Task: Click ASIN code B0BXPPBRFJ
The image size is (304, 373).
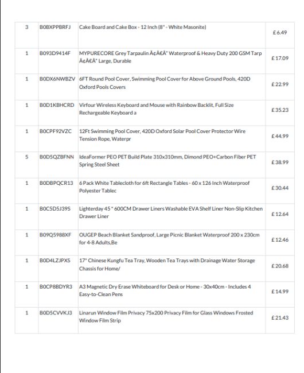Action: click(x=55, y=27)
